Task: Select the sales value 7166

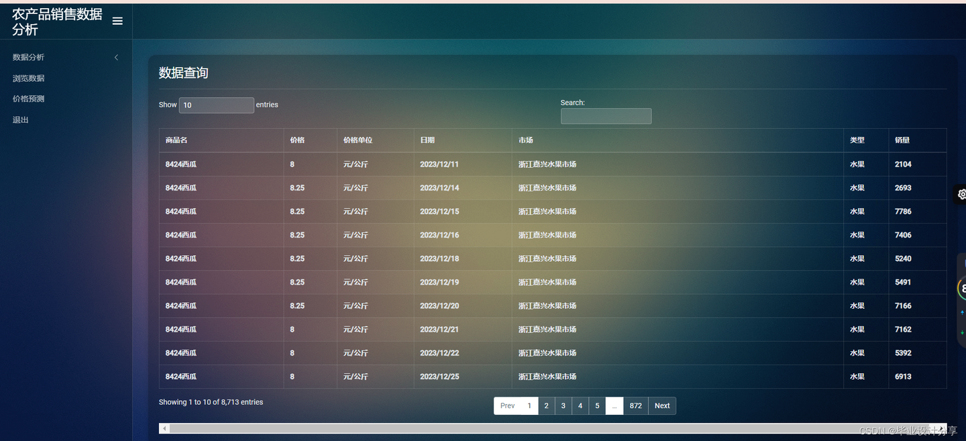Action: point(903,305)
